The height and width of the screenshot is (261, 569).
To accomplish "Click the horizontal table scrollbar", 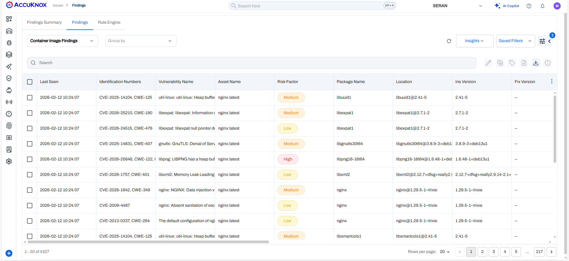I will tap(148, 242).
